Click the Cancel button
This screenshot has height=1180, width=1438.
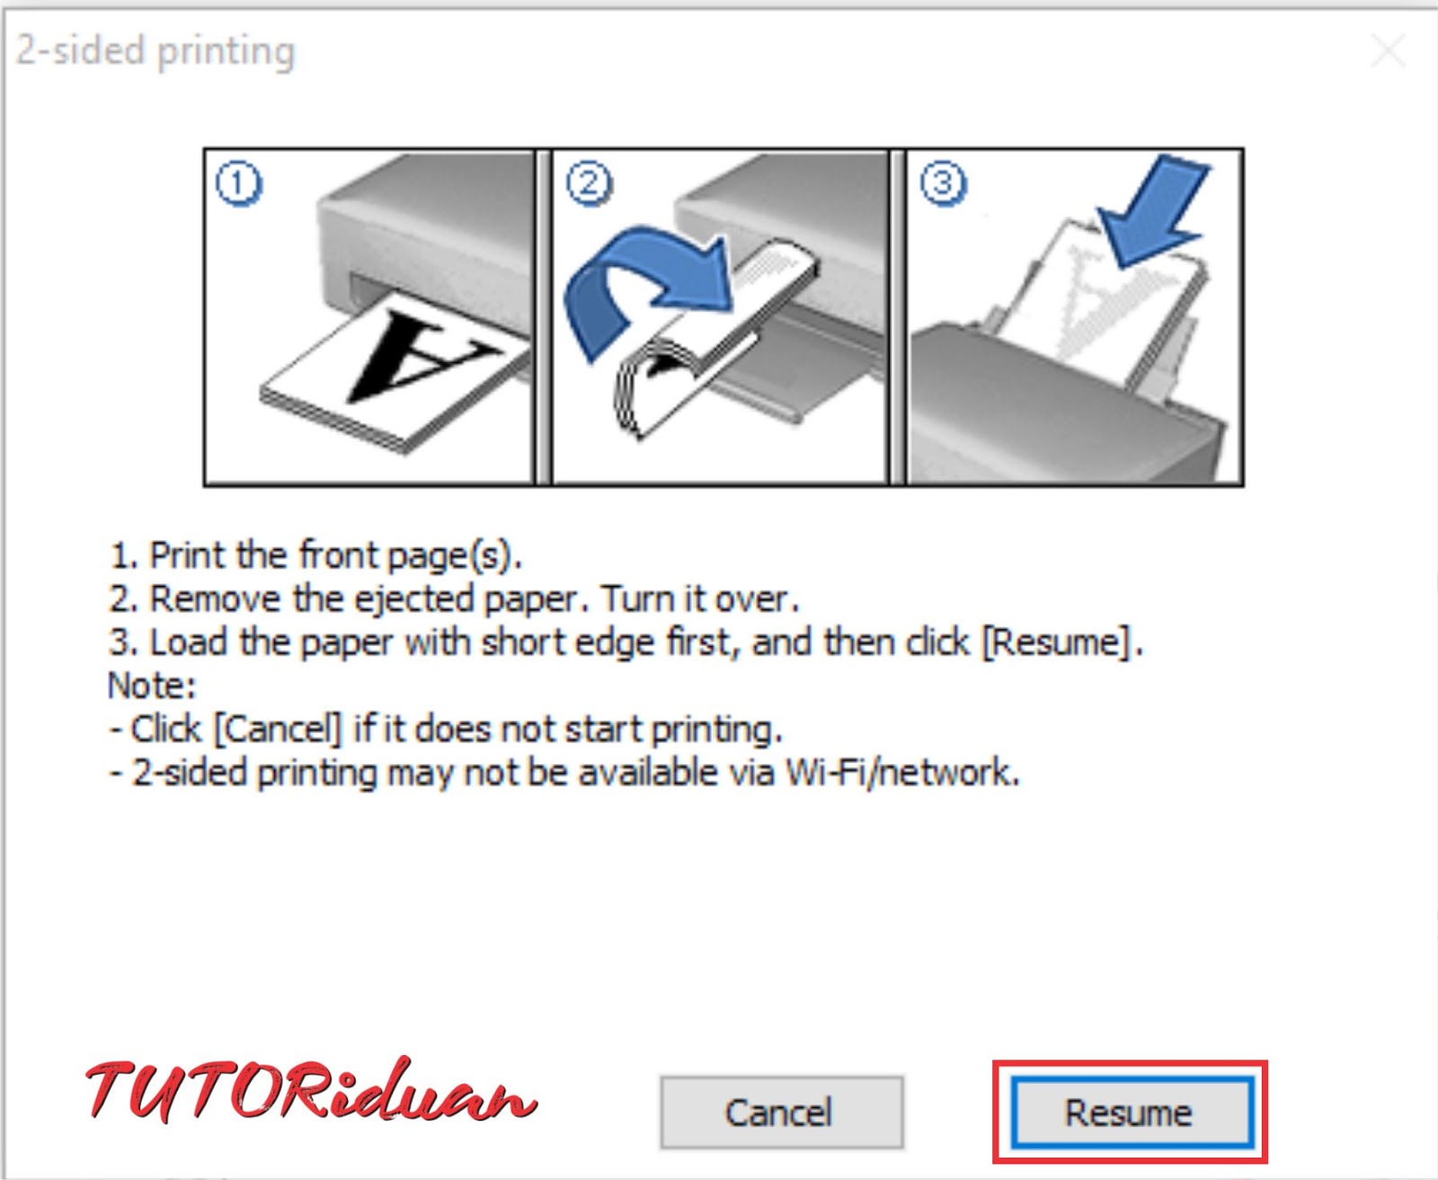(781, 1113)
